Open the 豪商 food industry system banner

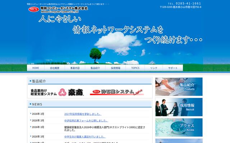pyautogui.click(x=57, y=92)
